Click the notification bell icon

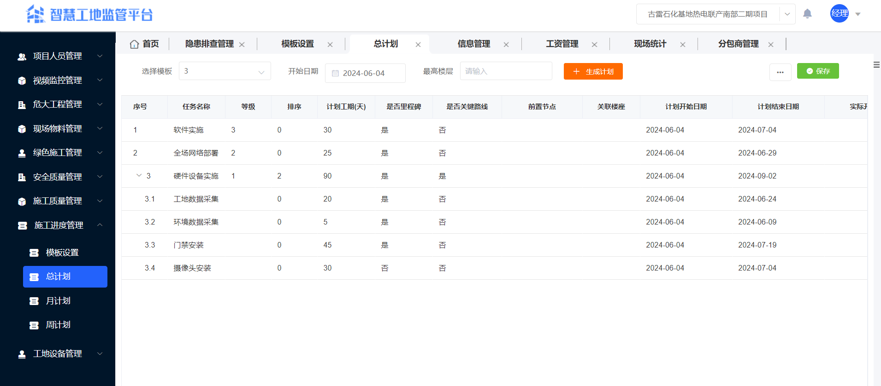point(807,14)
